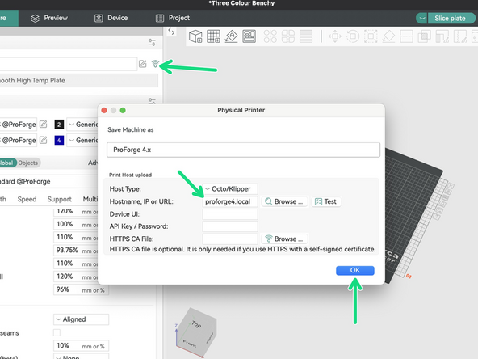Click the HTTPS CA File input field
Viewport: 478px width, 359px height.
point(230,239)
